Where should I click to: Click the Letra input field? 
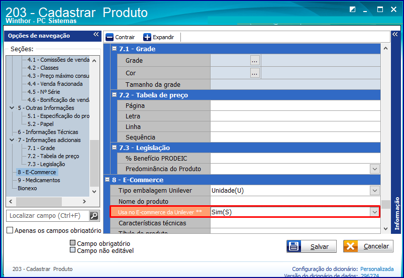pyautogui.click(x=295, y=116)
